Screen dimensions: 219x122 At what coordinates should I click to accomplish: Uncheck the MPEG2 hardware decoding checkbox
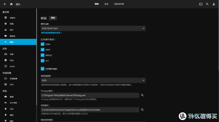(43, 55)
